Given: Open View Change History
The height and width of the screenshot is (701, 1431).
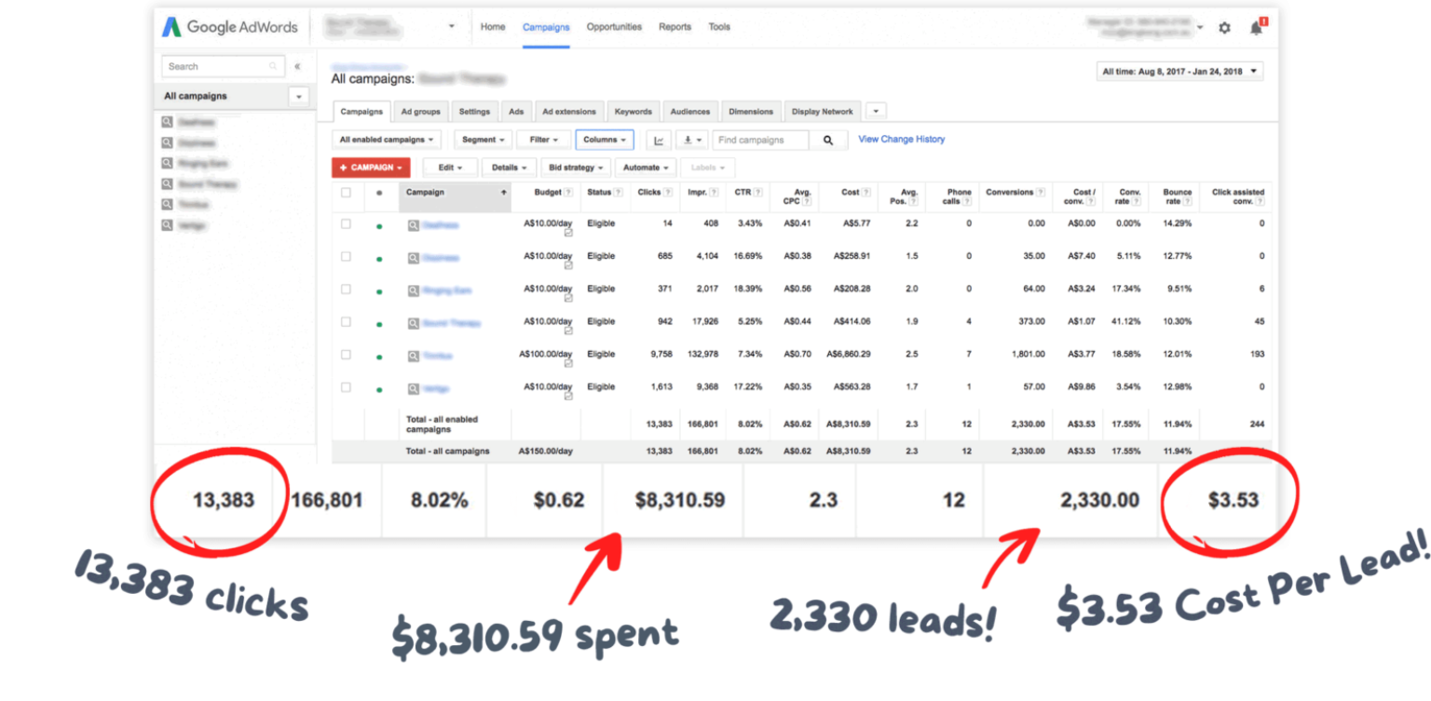Looking at the screenshot, I should tap(901, 139).
